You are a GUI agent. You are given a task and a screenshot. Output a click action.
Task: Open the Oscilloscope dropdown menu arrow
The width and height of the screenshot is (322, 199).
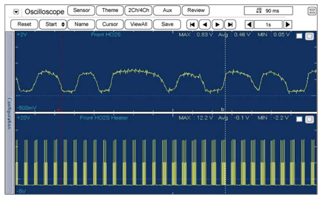point(16,10)
